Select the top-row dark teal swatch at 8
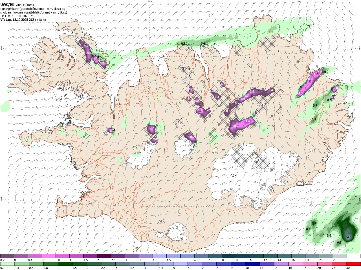This screenshot has width=361, height=270. pos(228,256)
